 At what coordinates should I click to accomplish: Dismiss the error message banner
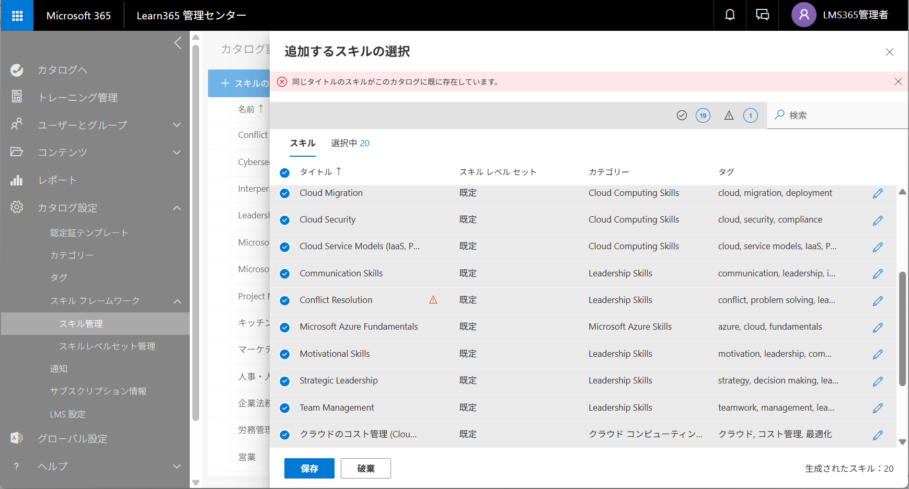tap(898, 81)
